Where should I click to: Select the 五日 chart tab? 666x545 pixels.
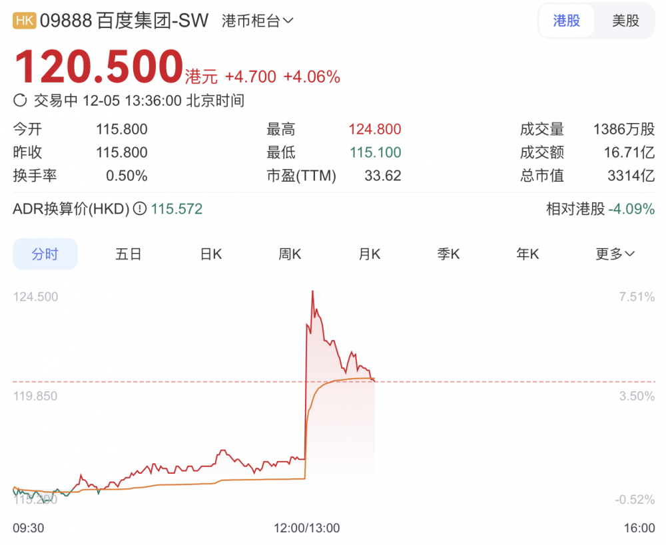tap(129, 254)
